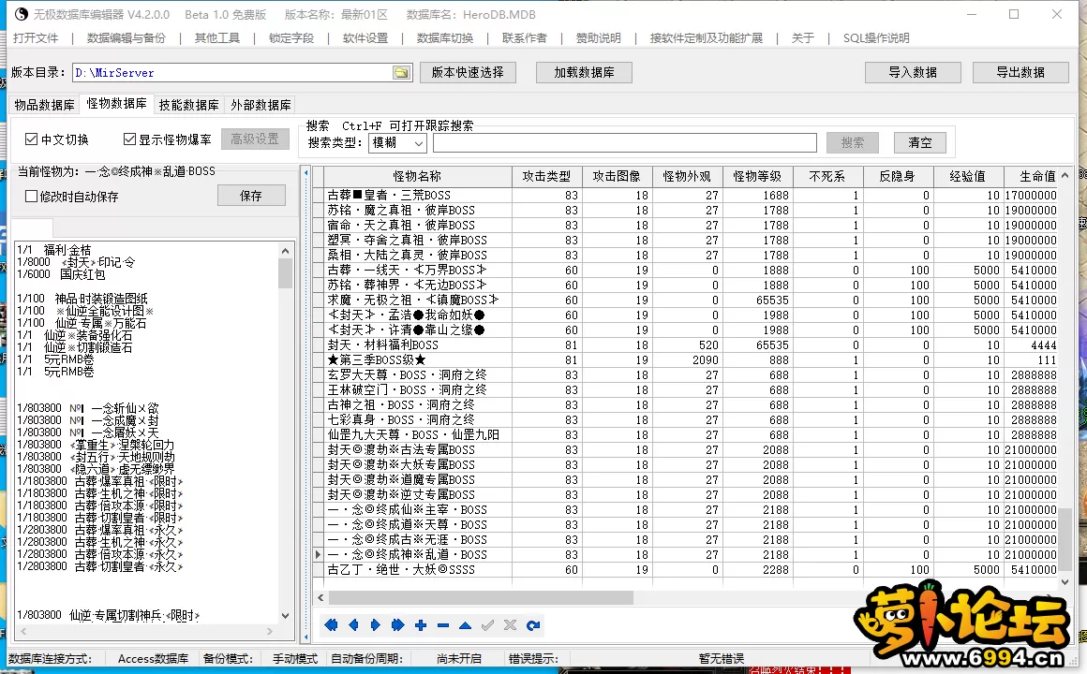
Task: Open 其他工具 menu
Action: pyautogui.click(x=217, y=38)
